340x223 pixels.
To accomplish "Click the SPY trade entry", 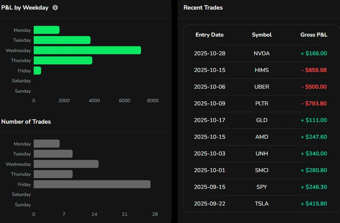I will (x=261, y=187).
